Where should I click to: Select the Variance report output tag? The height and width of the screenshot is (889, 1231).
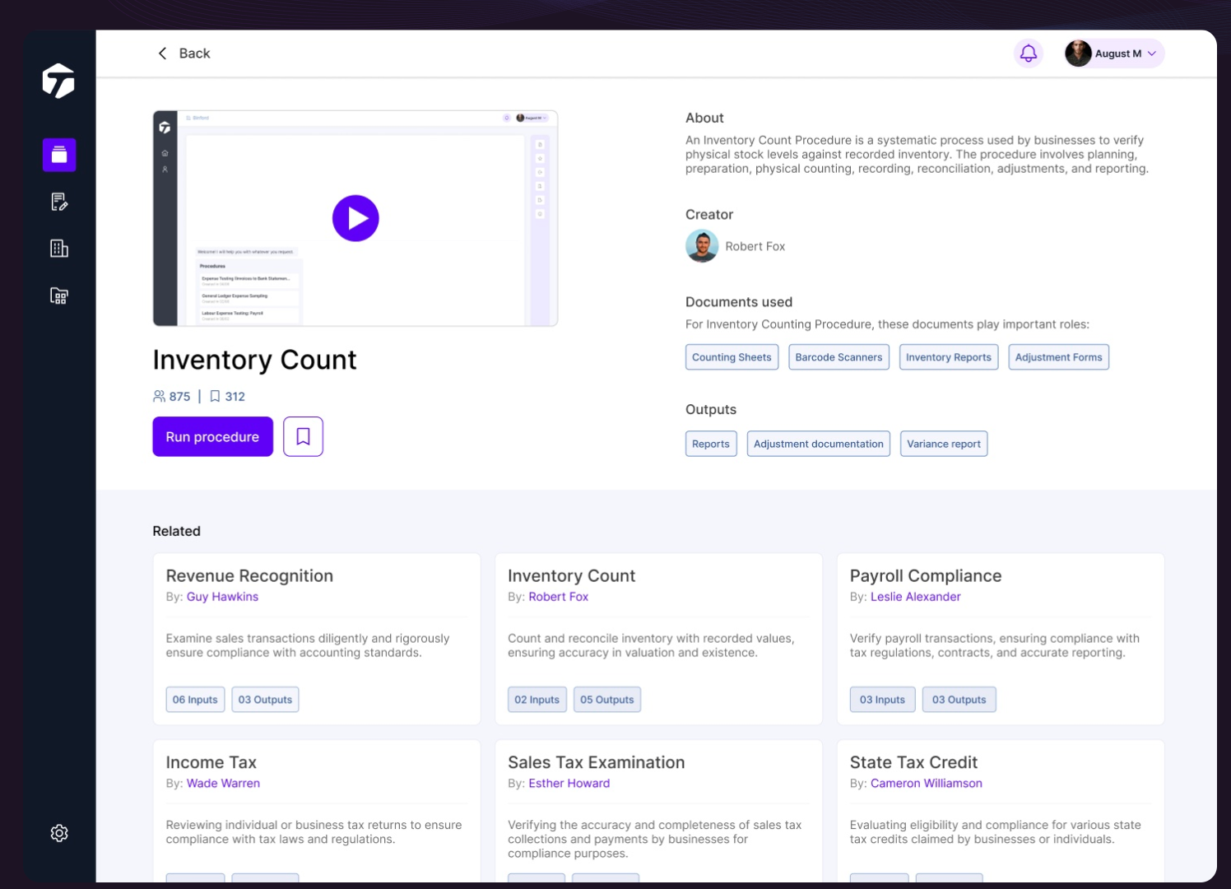click(944, 443)
